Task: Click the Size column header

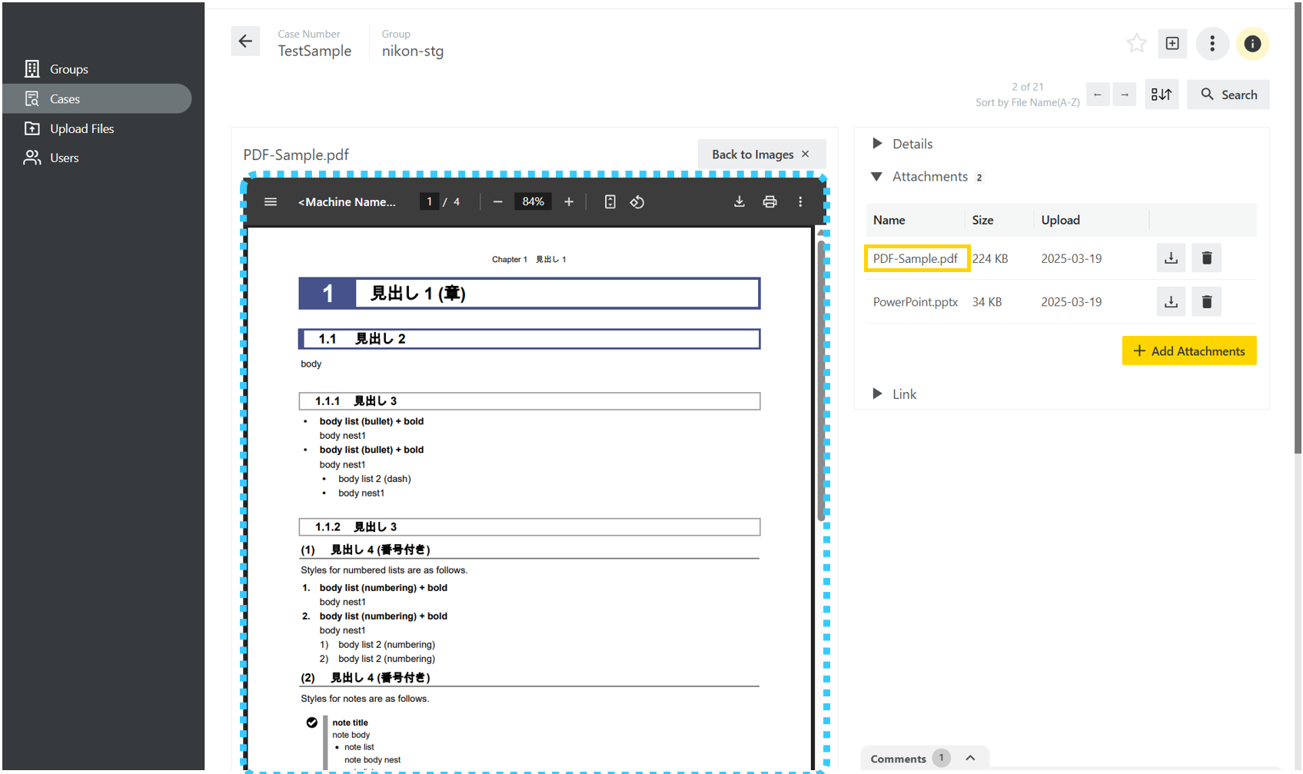Action: [982, 220]
